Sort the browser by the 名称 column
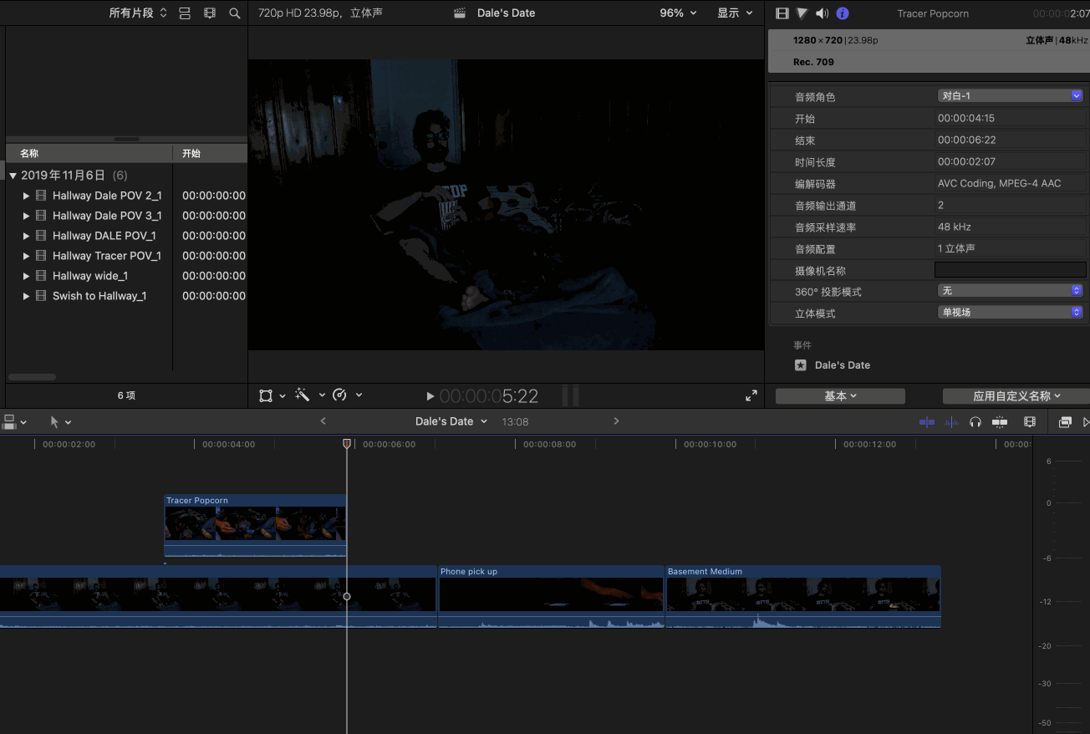 tap(89, 154)
